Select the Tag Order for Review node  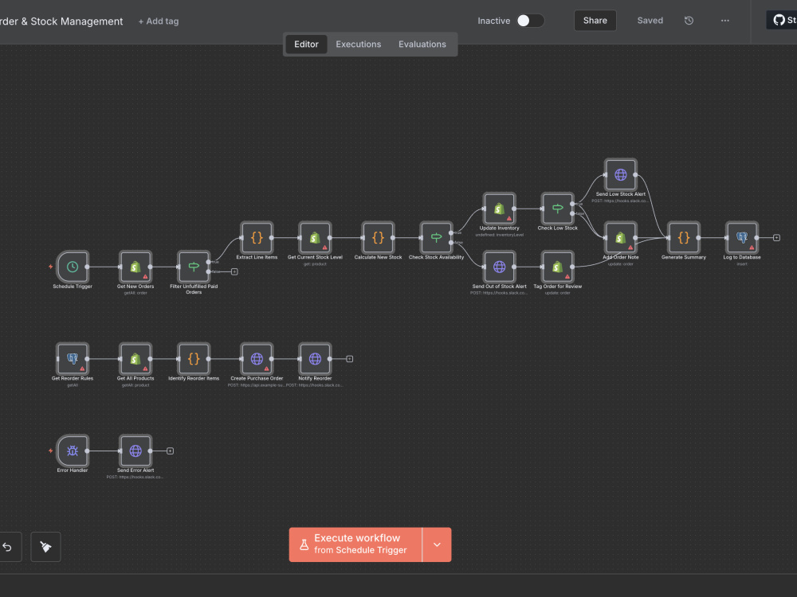pyautogui.click(x=558, y=267)
